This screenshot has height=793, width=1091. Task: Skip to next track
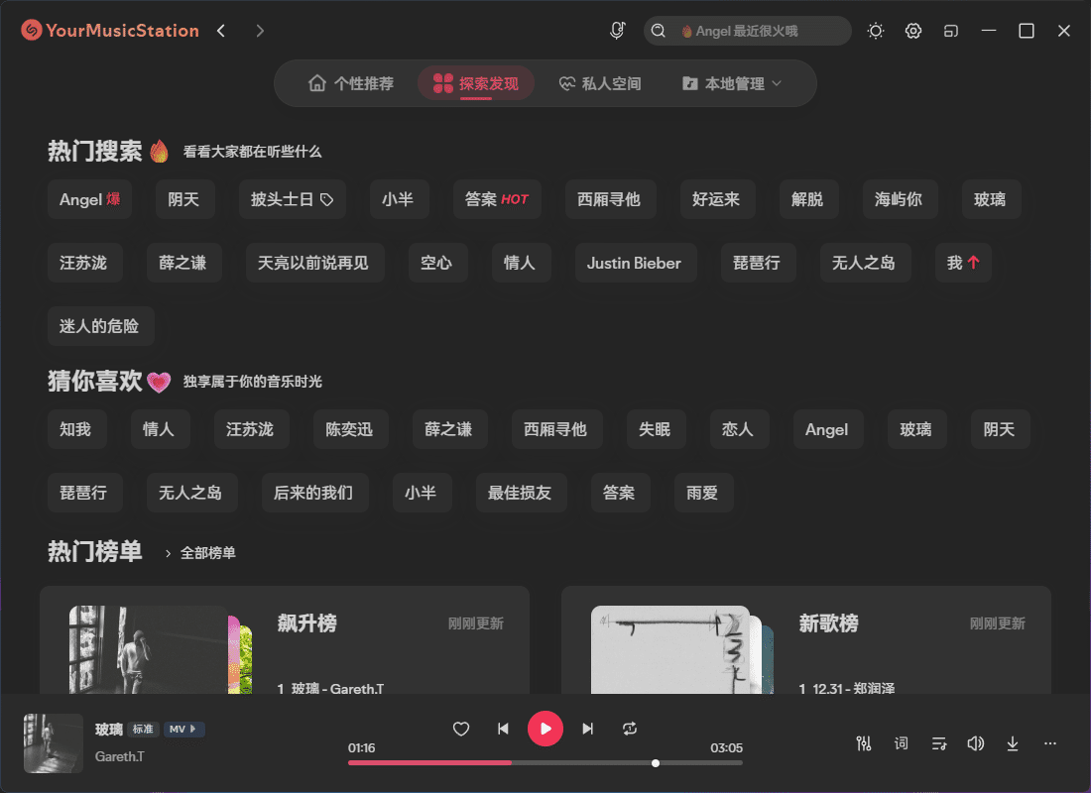point(588,729)
